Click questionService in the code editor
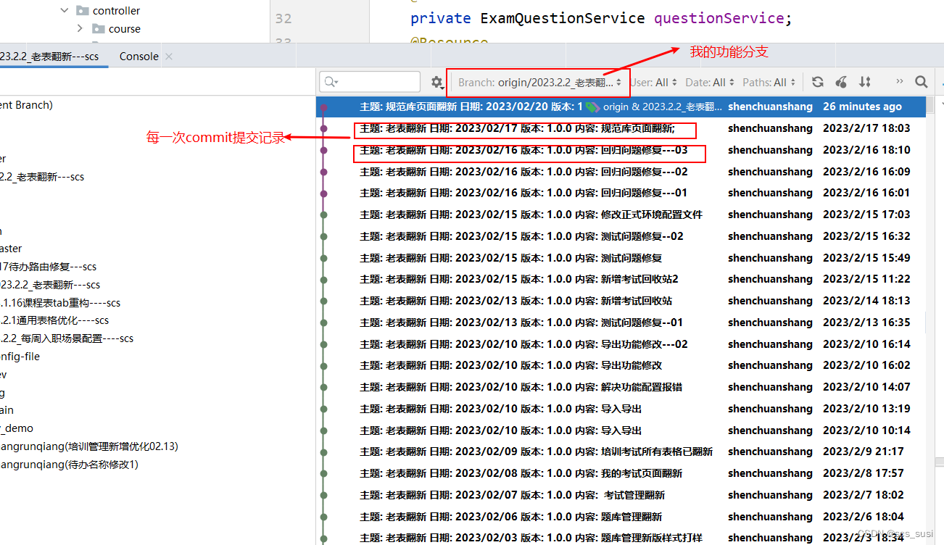This screenshot has width=944, height=545. pos(719,18)
